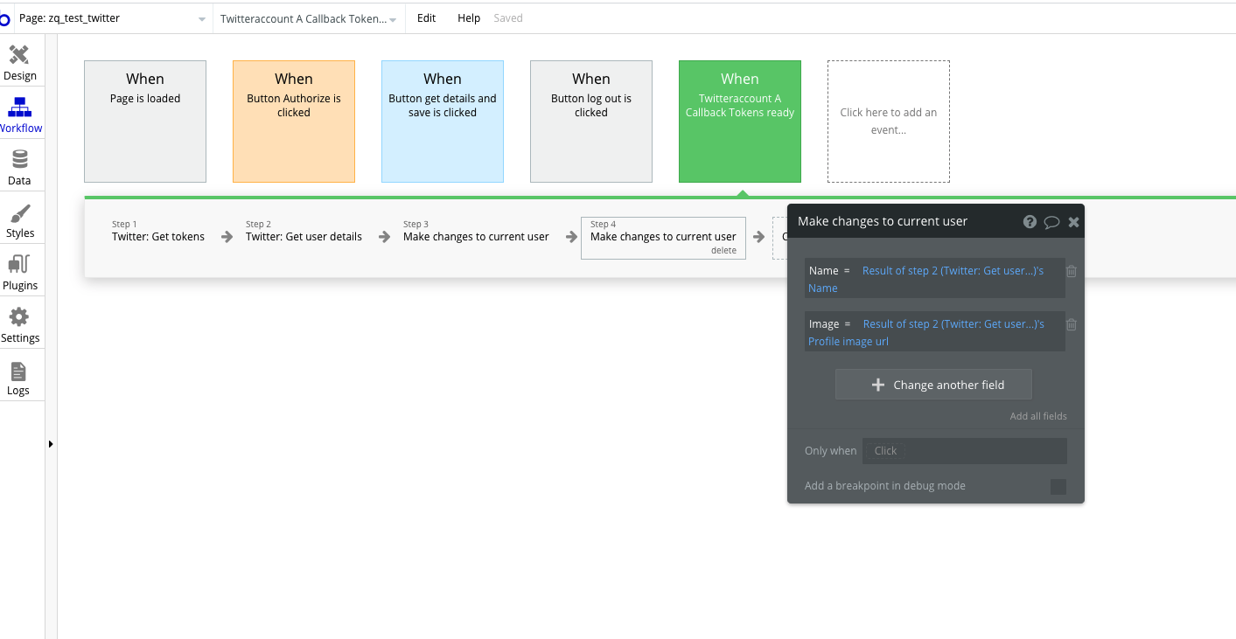Click here to add an event box
The image size is (1236, 639).
(x=889, y=122)
